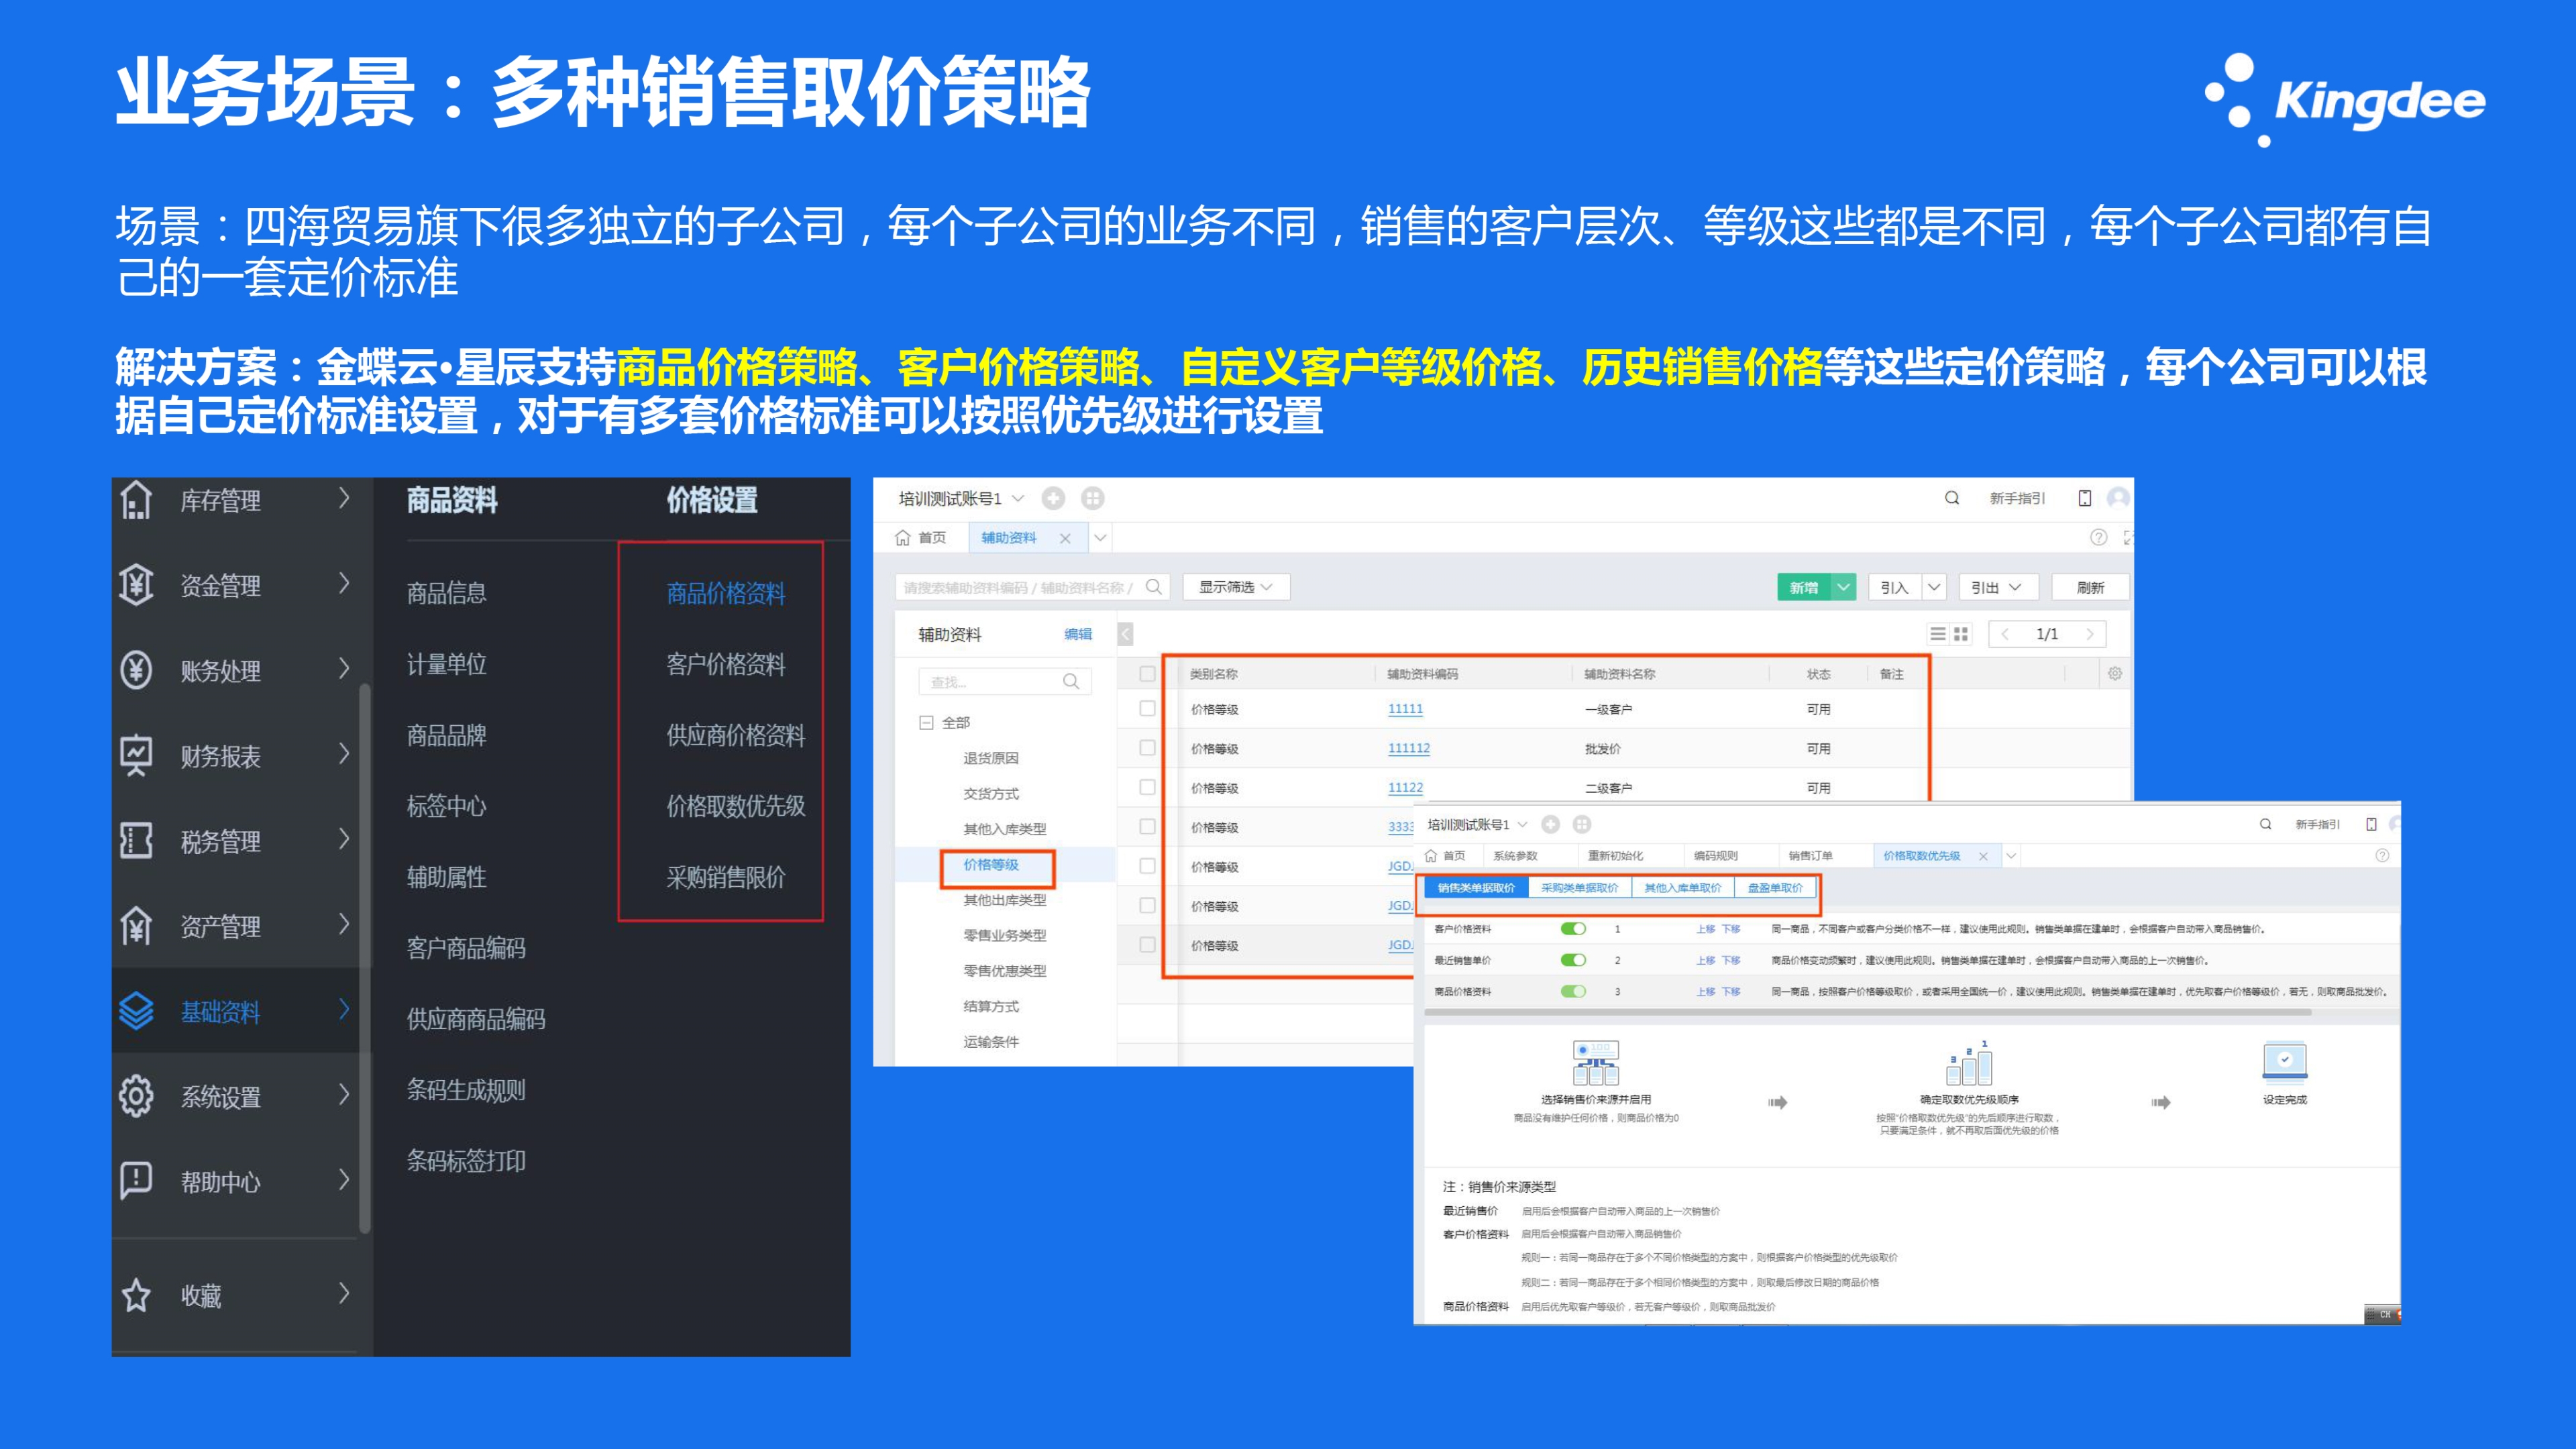Image resolution: width=2576 pixels, height=1449 pixels.
Task: Click the 收藏 star icon
Action: 136,1296
